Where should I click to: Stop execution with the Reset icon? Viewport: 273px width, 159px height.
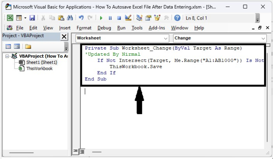point(119,18)
